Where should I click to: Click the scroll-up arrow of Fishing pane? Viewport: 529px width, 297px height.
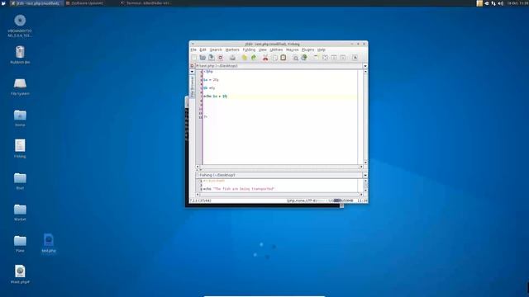click(x=365, y=181)
